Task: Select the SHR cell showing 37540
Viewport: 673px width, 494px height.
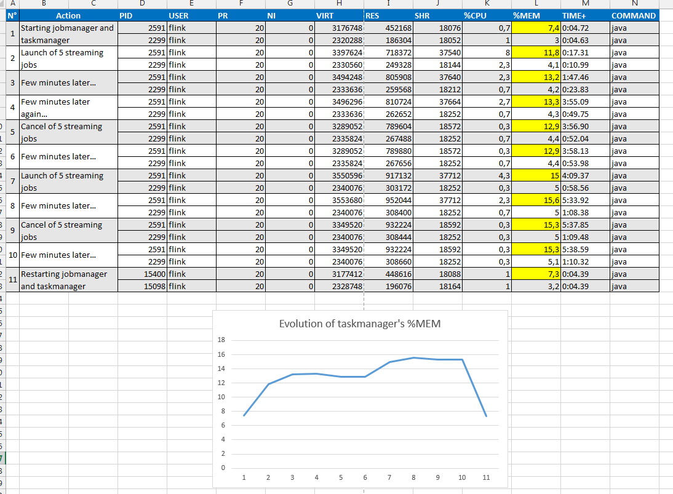Action: [437, 52]
